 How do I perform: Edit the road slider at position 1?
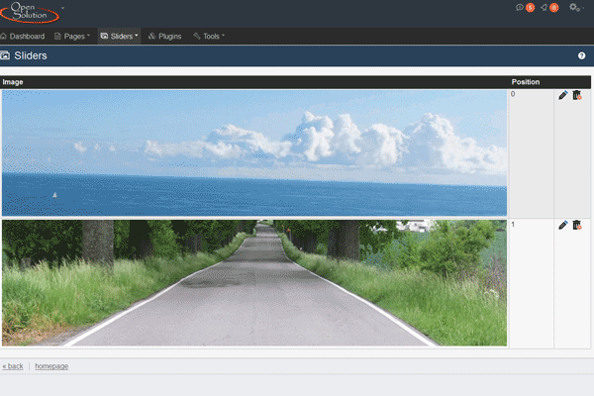(563, 226)
